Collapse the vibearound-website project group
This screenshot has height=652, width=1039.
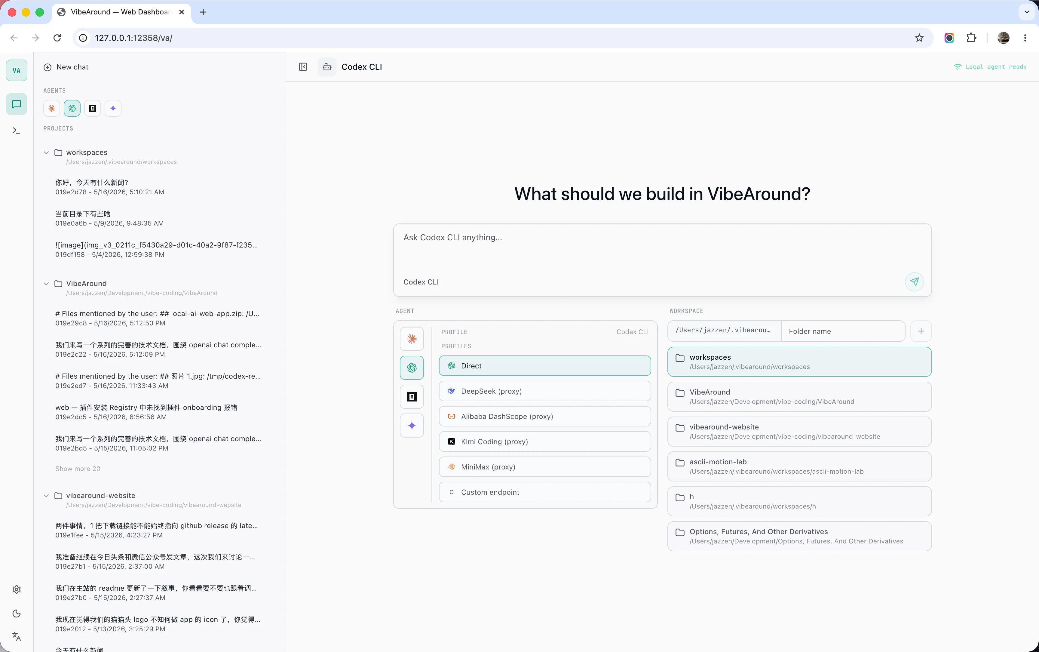(x=46, y=496)
